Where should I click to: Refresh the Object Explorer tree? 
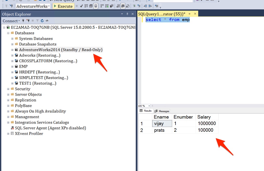(x=42, y=21)
